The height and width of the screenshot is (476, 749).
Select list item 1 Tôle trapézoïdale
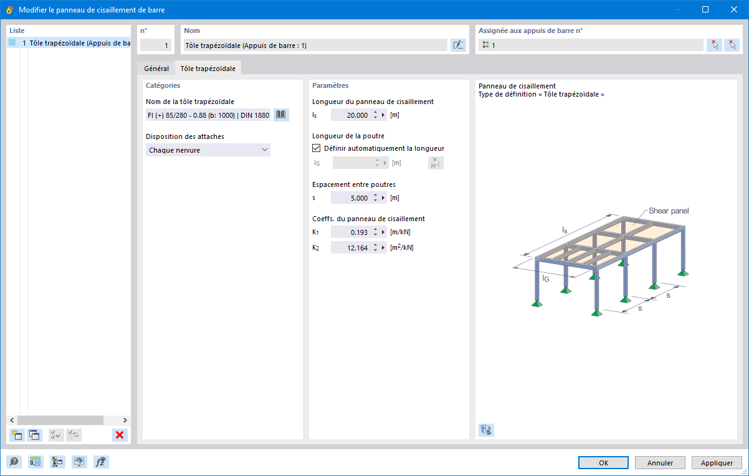[x=69, y=43]
